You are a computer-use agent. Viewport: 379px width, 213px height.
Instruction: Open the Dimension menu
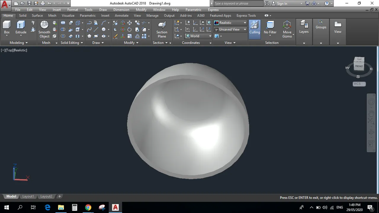(121, 10)
